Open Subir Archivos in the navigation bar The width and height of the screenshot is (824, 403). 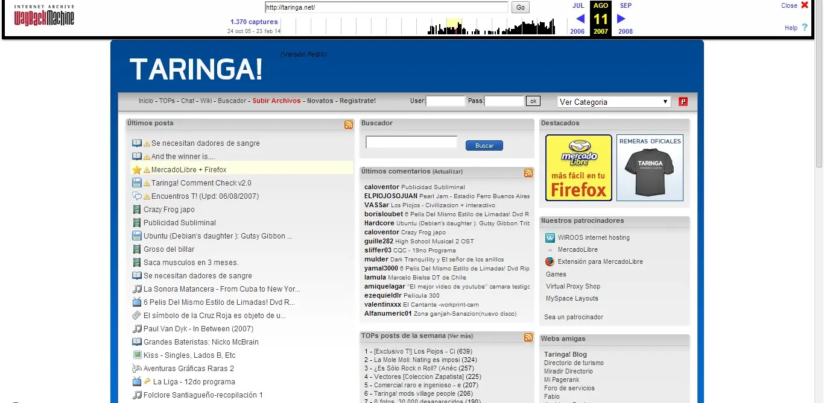pyautogui.click(x=276, y=101)
